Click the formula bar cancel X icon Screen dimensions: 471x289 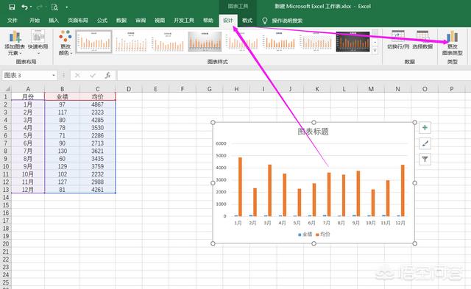click(x=77, y=75)
